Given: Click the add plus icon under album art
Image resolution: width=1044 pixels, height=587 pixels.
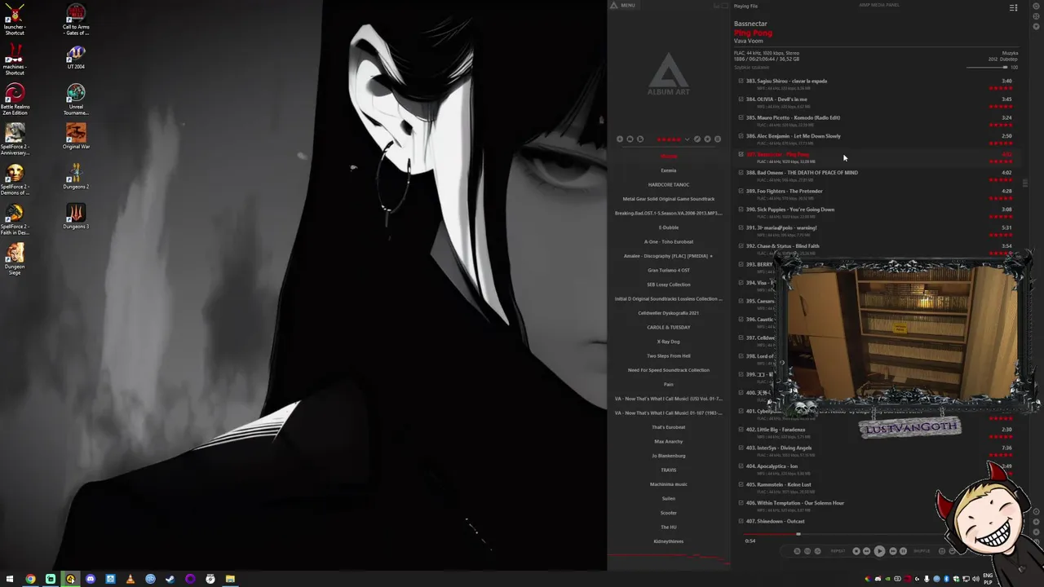Looking at the screenshot, I should click(620, 139).
